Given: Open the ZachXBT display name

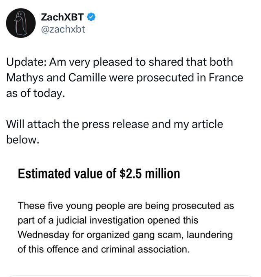Looking at the screenshot, I should [x=63, y=17].
